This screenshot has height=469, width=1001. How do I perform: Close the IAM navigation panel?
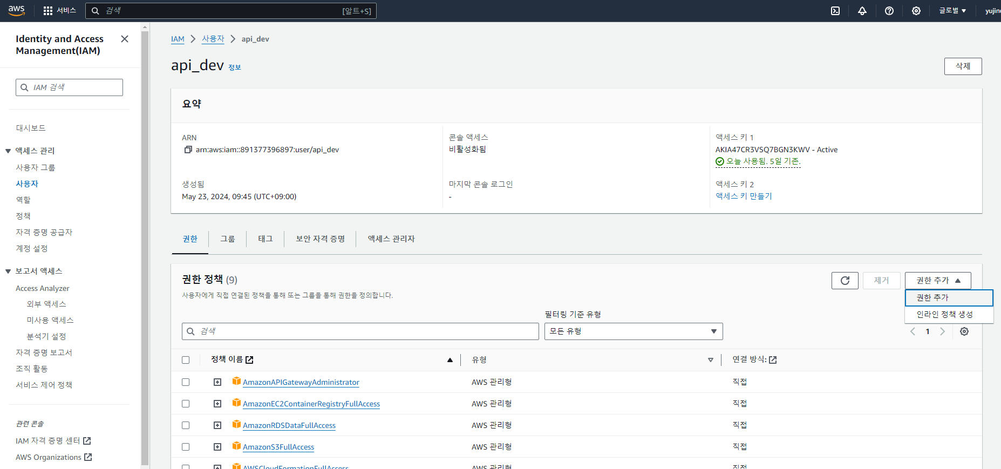tap(125, 39)
